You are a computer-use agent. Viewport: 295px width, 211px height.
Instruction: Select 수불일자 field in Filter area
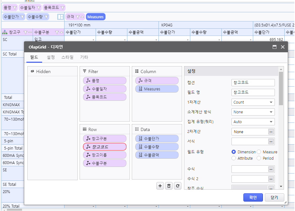click(105, 89)
